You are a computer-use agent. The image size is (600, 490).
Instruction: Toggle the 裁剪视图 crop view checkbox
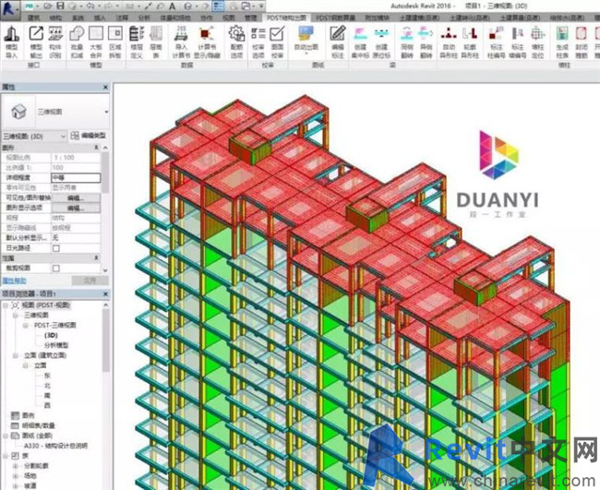pyautogui.click(x=56, y=269)
